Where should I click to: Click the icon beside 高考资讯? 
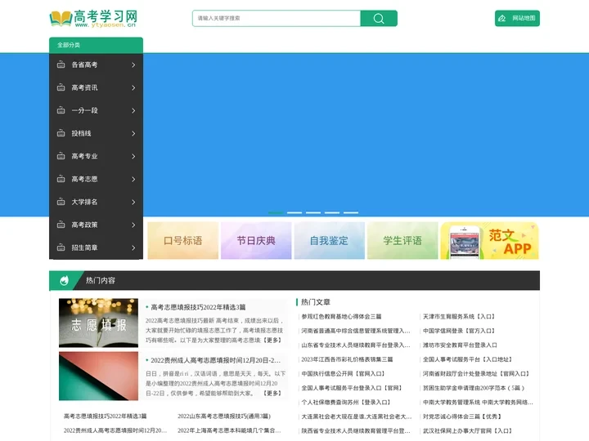click(61, 87)
